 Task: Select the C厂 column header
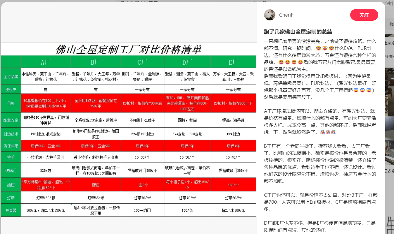click(x=142, y=62)
